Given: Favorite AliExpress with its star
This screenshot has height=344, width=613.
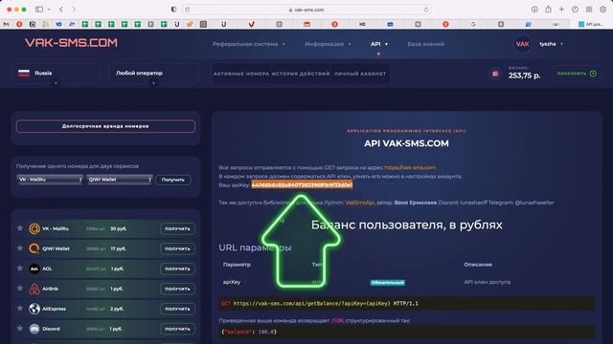Looking at the screenshot, I should click(20, 309).
